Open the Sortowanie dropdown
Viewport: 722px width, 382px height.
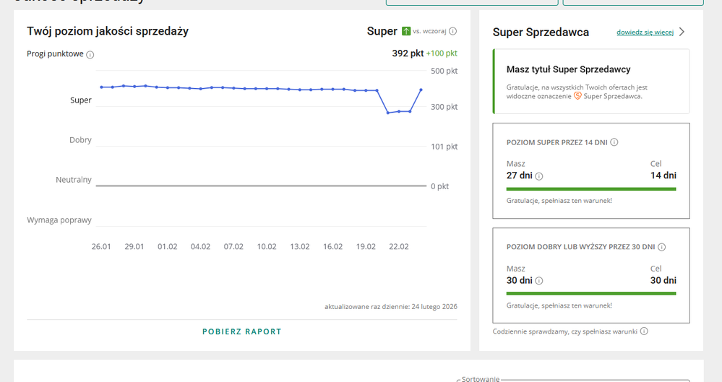pos(571,379)
